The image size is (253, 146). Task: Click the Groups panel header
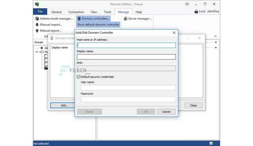[x=39, y=42]
